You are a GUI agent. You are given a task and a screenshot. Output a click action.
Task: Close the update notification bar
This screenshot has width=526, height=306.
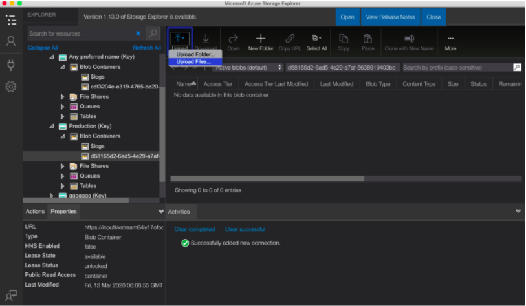(x=433, y=17)
